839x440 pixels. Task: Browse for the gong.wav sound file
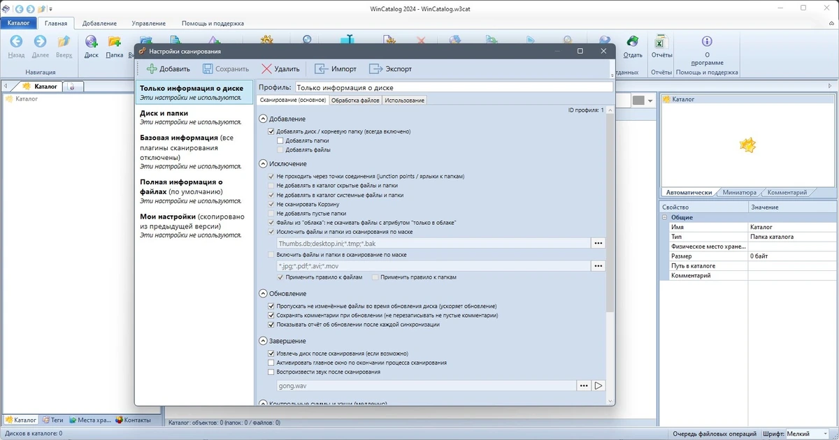point(584,386)
